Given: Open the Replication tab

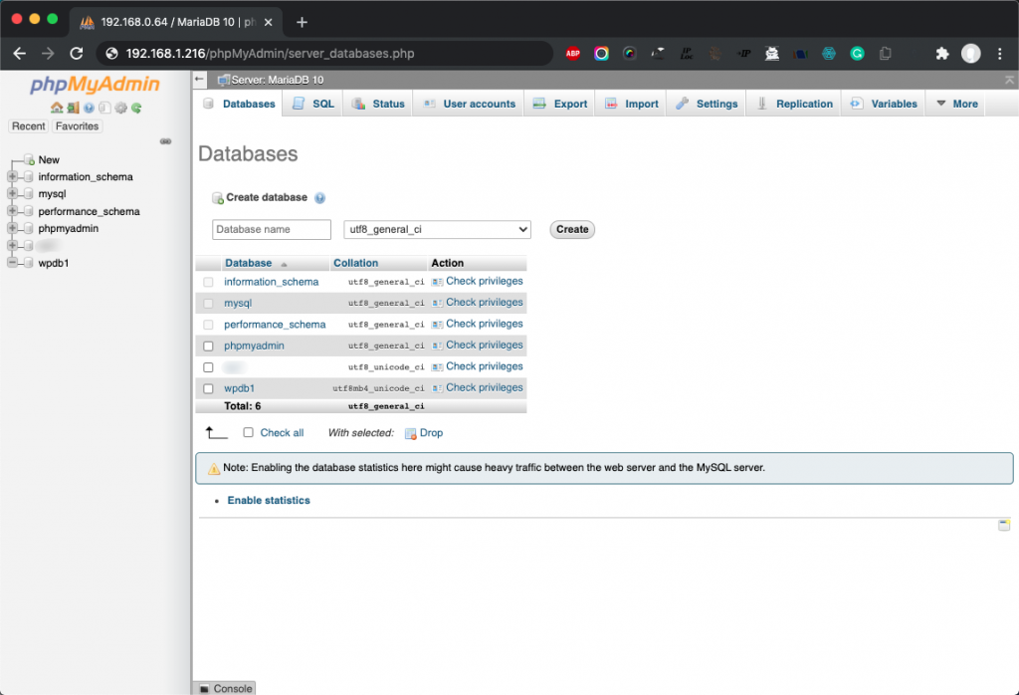Looking at the screenshot, I should (x=794, y=104).
